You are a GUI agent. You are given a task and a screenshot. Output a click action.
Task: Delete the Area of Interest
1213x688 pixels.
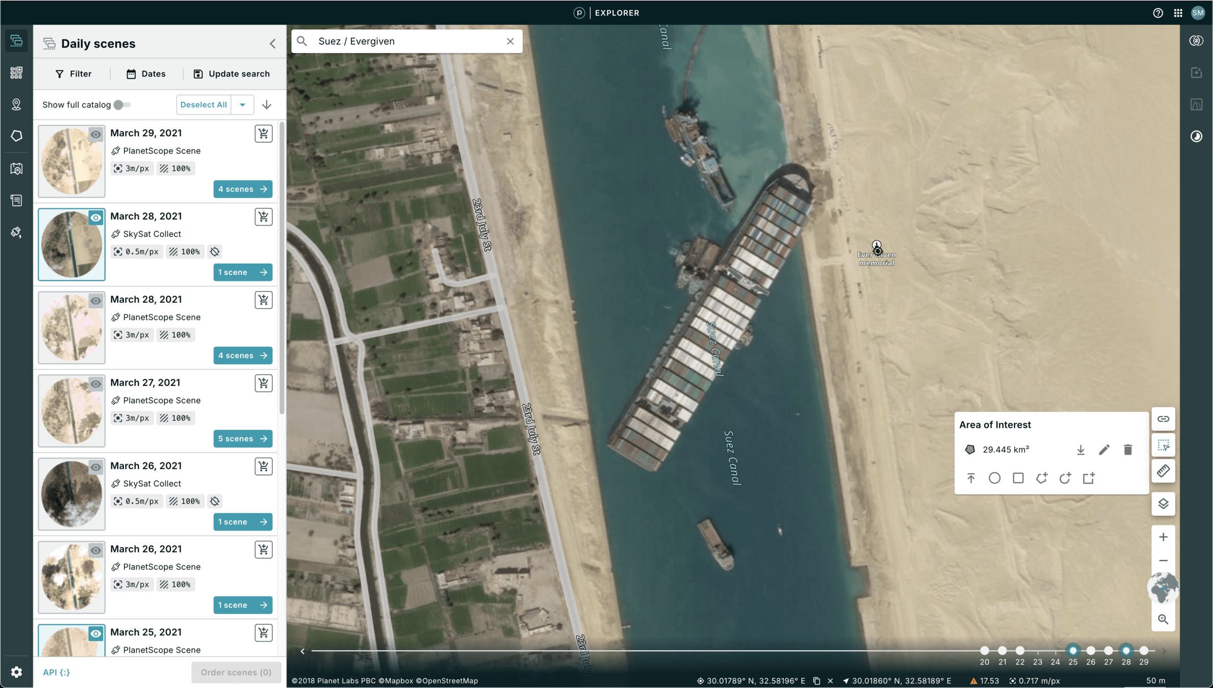pos(1127,449)
